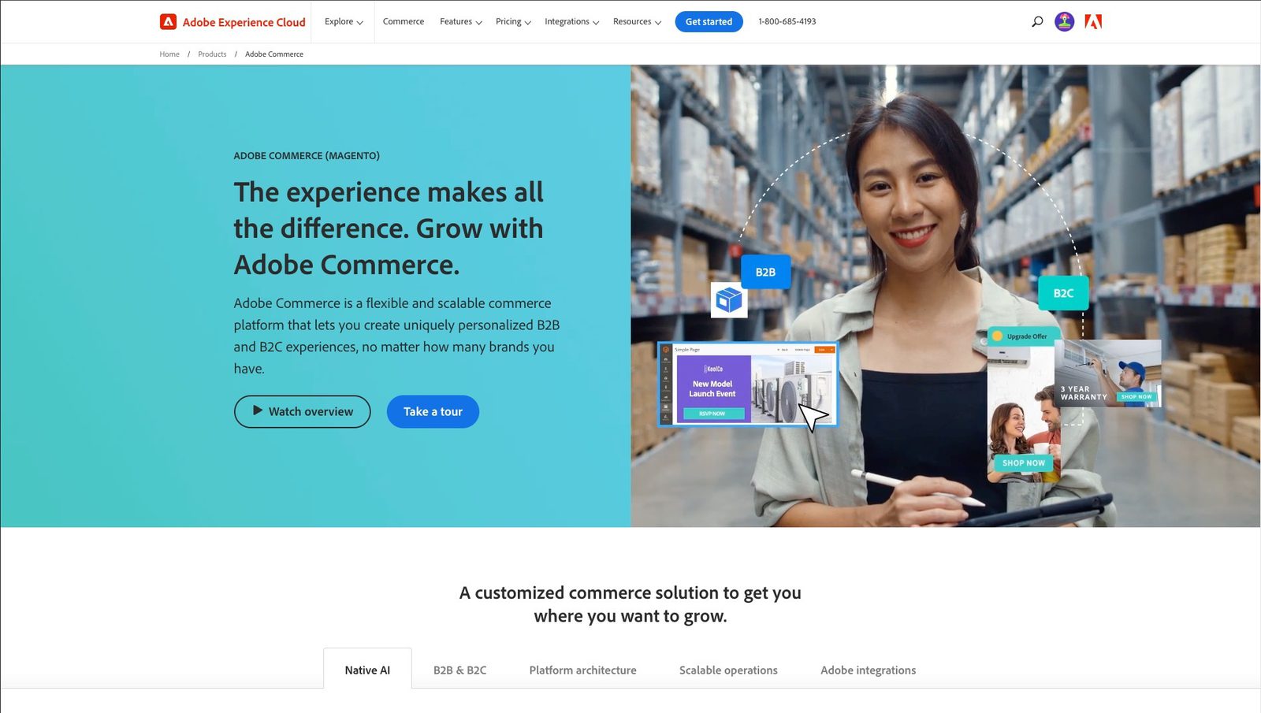Open the user profile avatar
This screenshot has width=1261, height=713.
tap(1064, 22)
